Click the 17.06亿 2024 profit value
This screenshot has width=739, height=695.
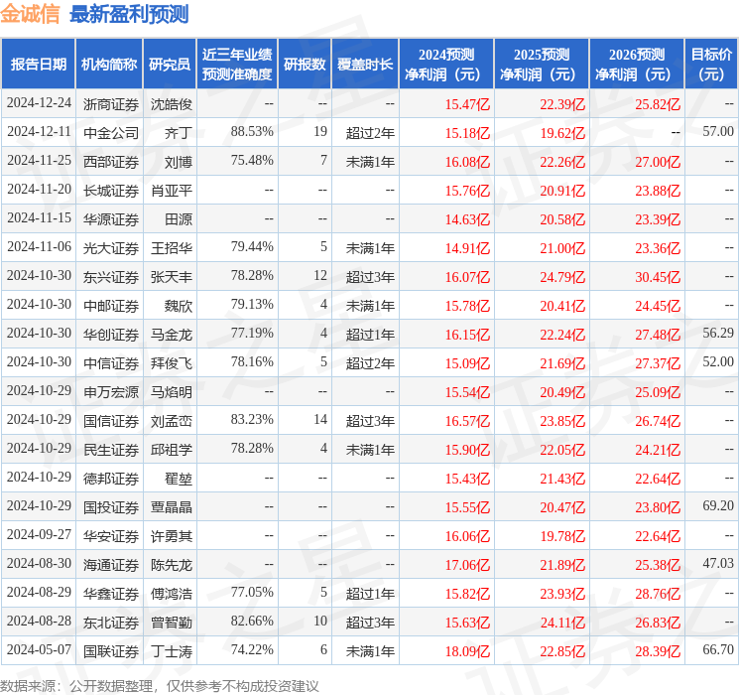(467, 565)
